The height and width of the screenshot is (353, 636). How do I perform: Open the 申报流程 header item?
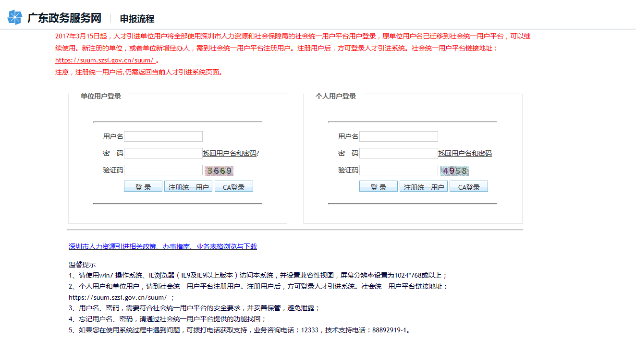(137, 19)
